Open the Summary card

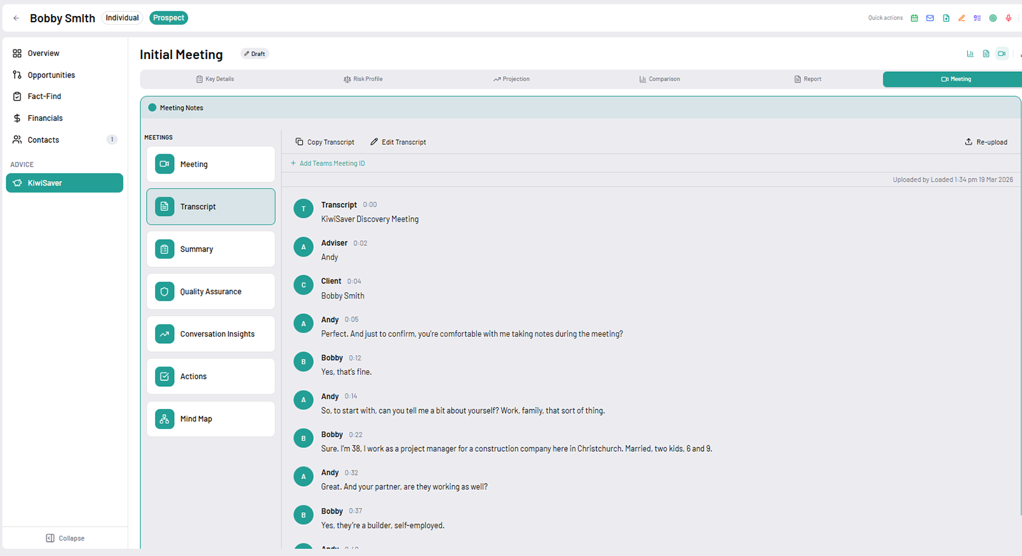[x=211, y=249]
